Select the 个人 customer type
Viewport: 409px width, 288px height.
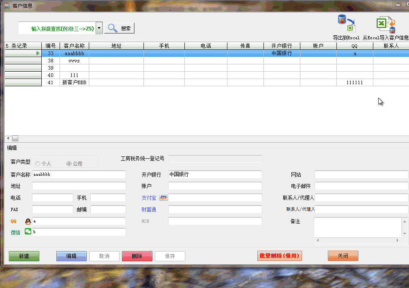click(x=38, y=164)
